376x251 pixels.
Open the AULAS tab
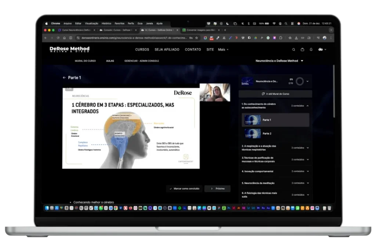pos(110,61)
